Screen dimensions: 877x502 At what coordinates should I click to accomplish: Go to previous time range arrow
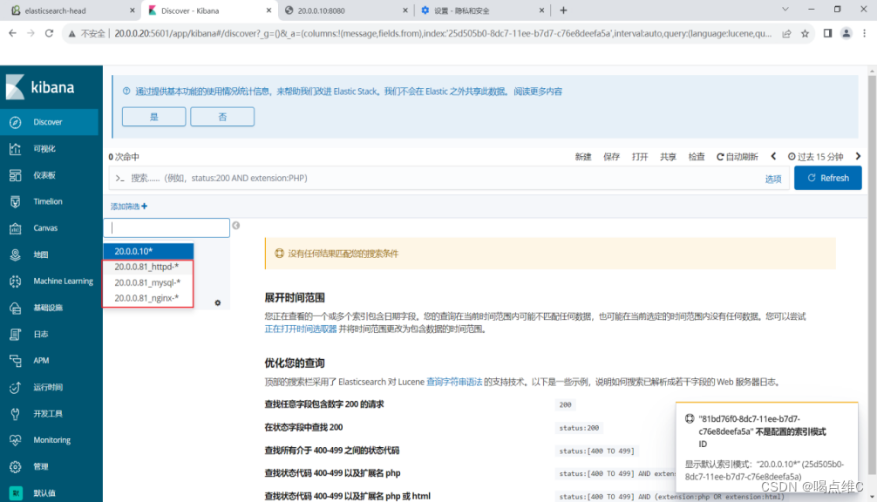click(773, 157)
